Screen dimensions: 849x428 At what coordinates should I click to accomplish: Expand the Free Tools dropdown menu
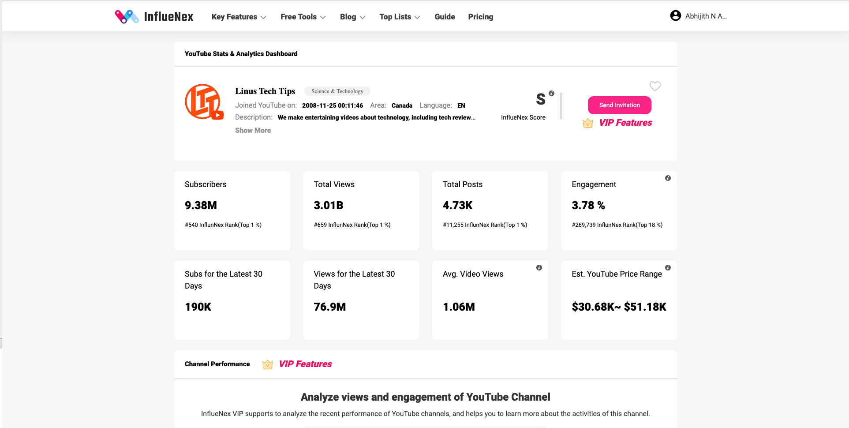[303, 17]
